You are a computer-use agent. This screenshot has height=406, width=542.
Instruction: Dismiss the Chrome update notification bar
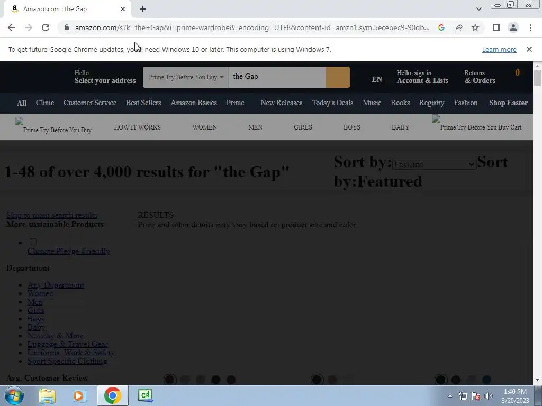pos(529,49)
